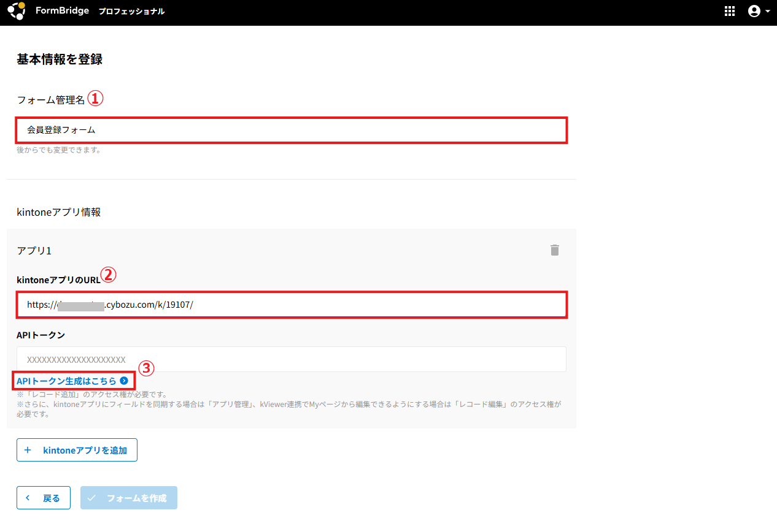Screen dimensions: 777x521
Task: Open the apps grid menu icon
Action: pyautogui.click(x=730, y=11)
